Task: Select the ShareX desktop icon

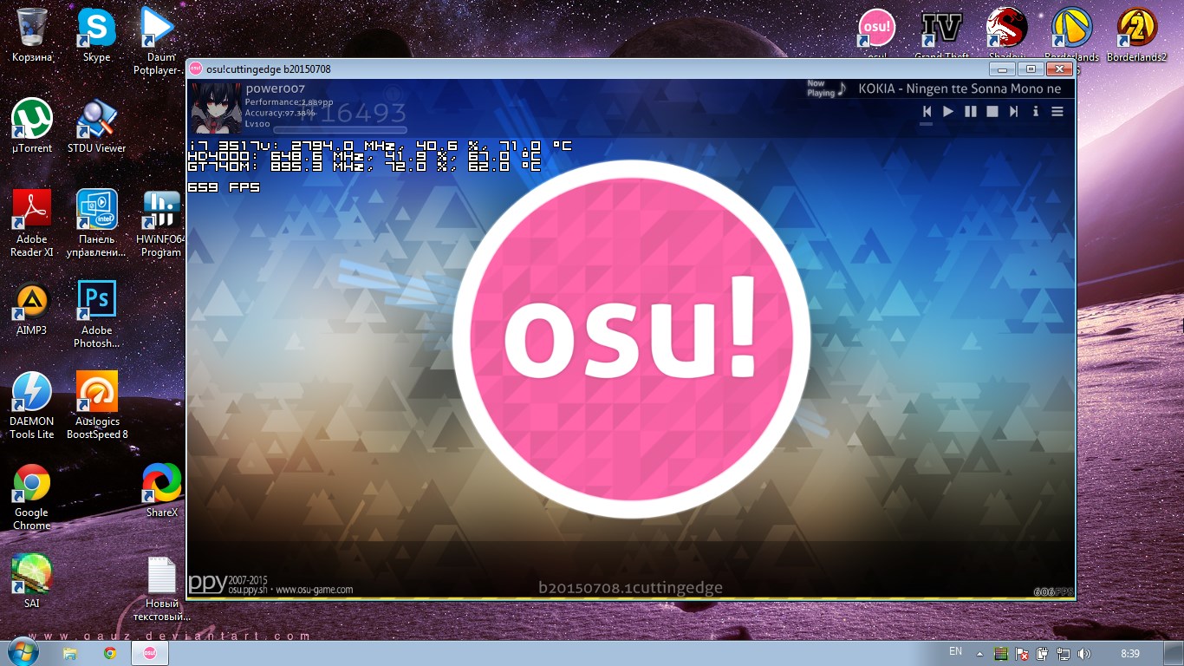Action: click(x=161, y=490)
